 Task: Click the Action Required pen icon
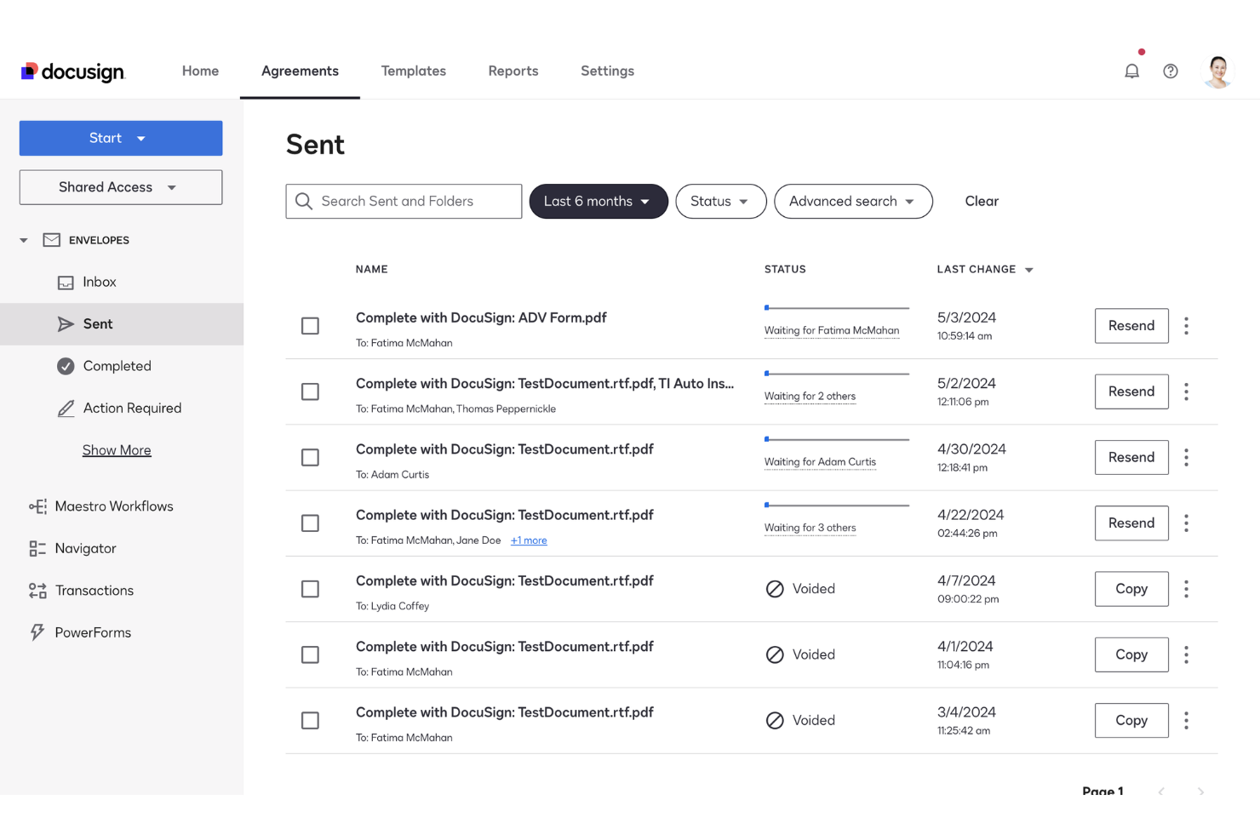click(x=66, y=409)
